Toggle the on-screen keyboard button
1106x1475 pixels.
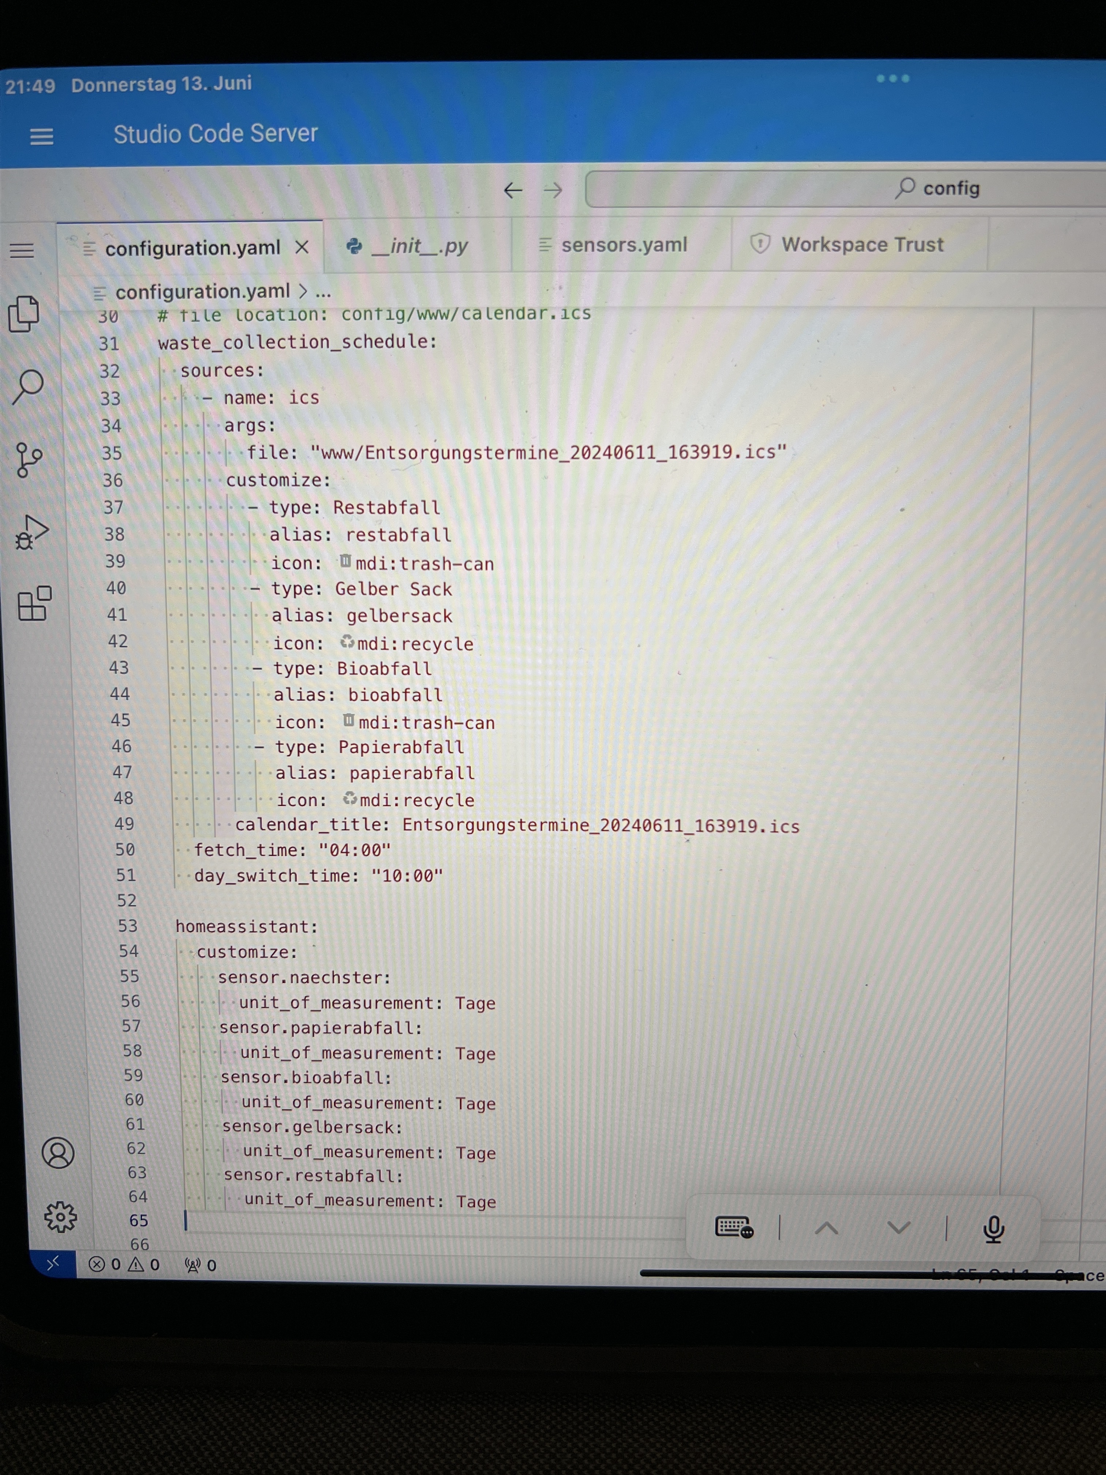point(733,1226)
